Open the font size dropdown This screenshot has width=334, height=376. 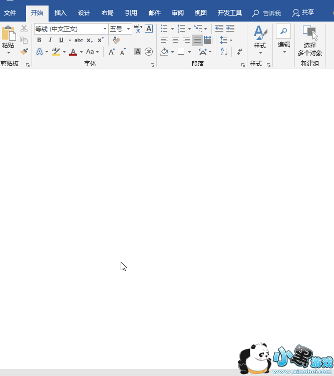click(x=128, y=29)
